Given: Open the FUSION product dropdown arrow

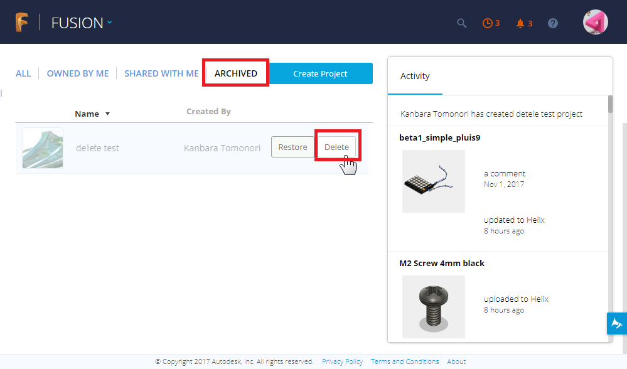Looking at the screenshot, I should point(110,23).
